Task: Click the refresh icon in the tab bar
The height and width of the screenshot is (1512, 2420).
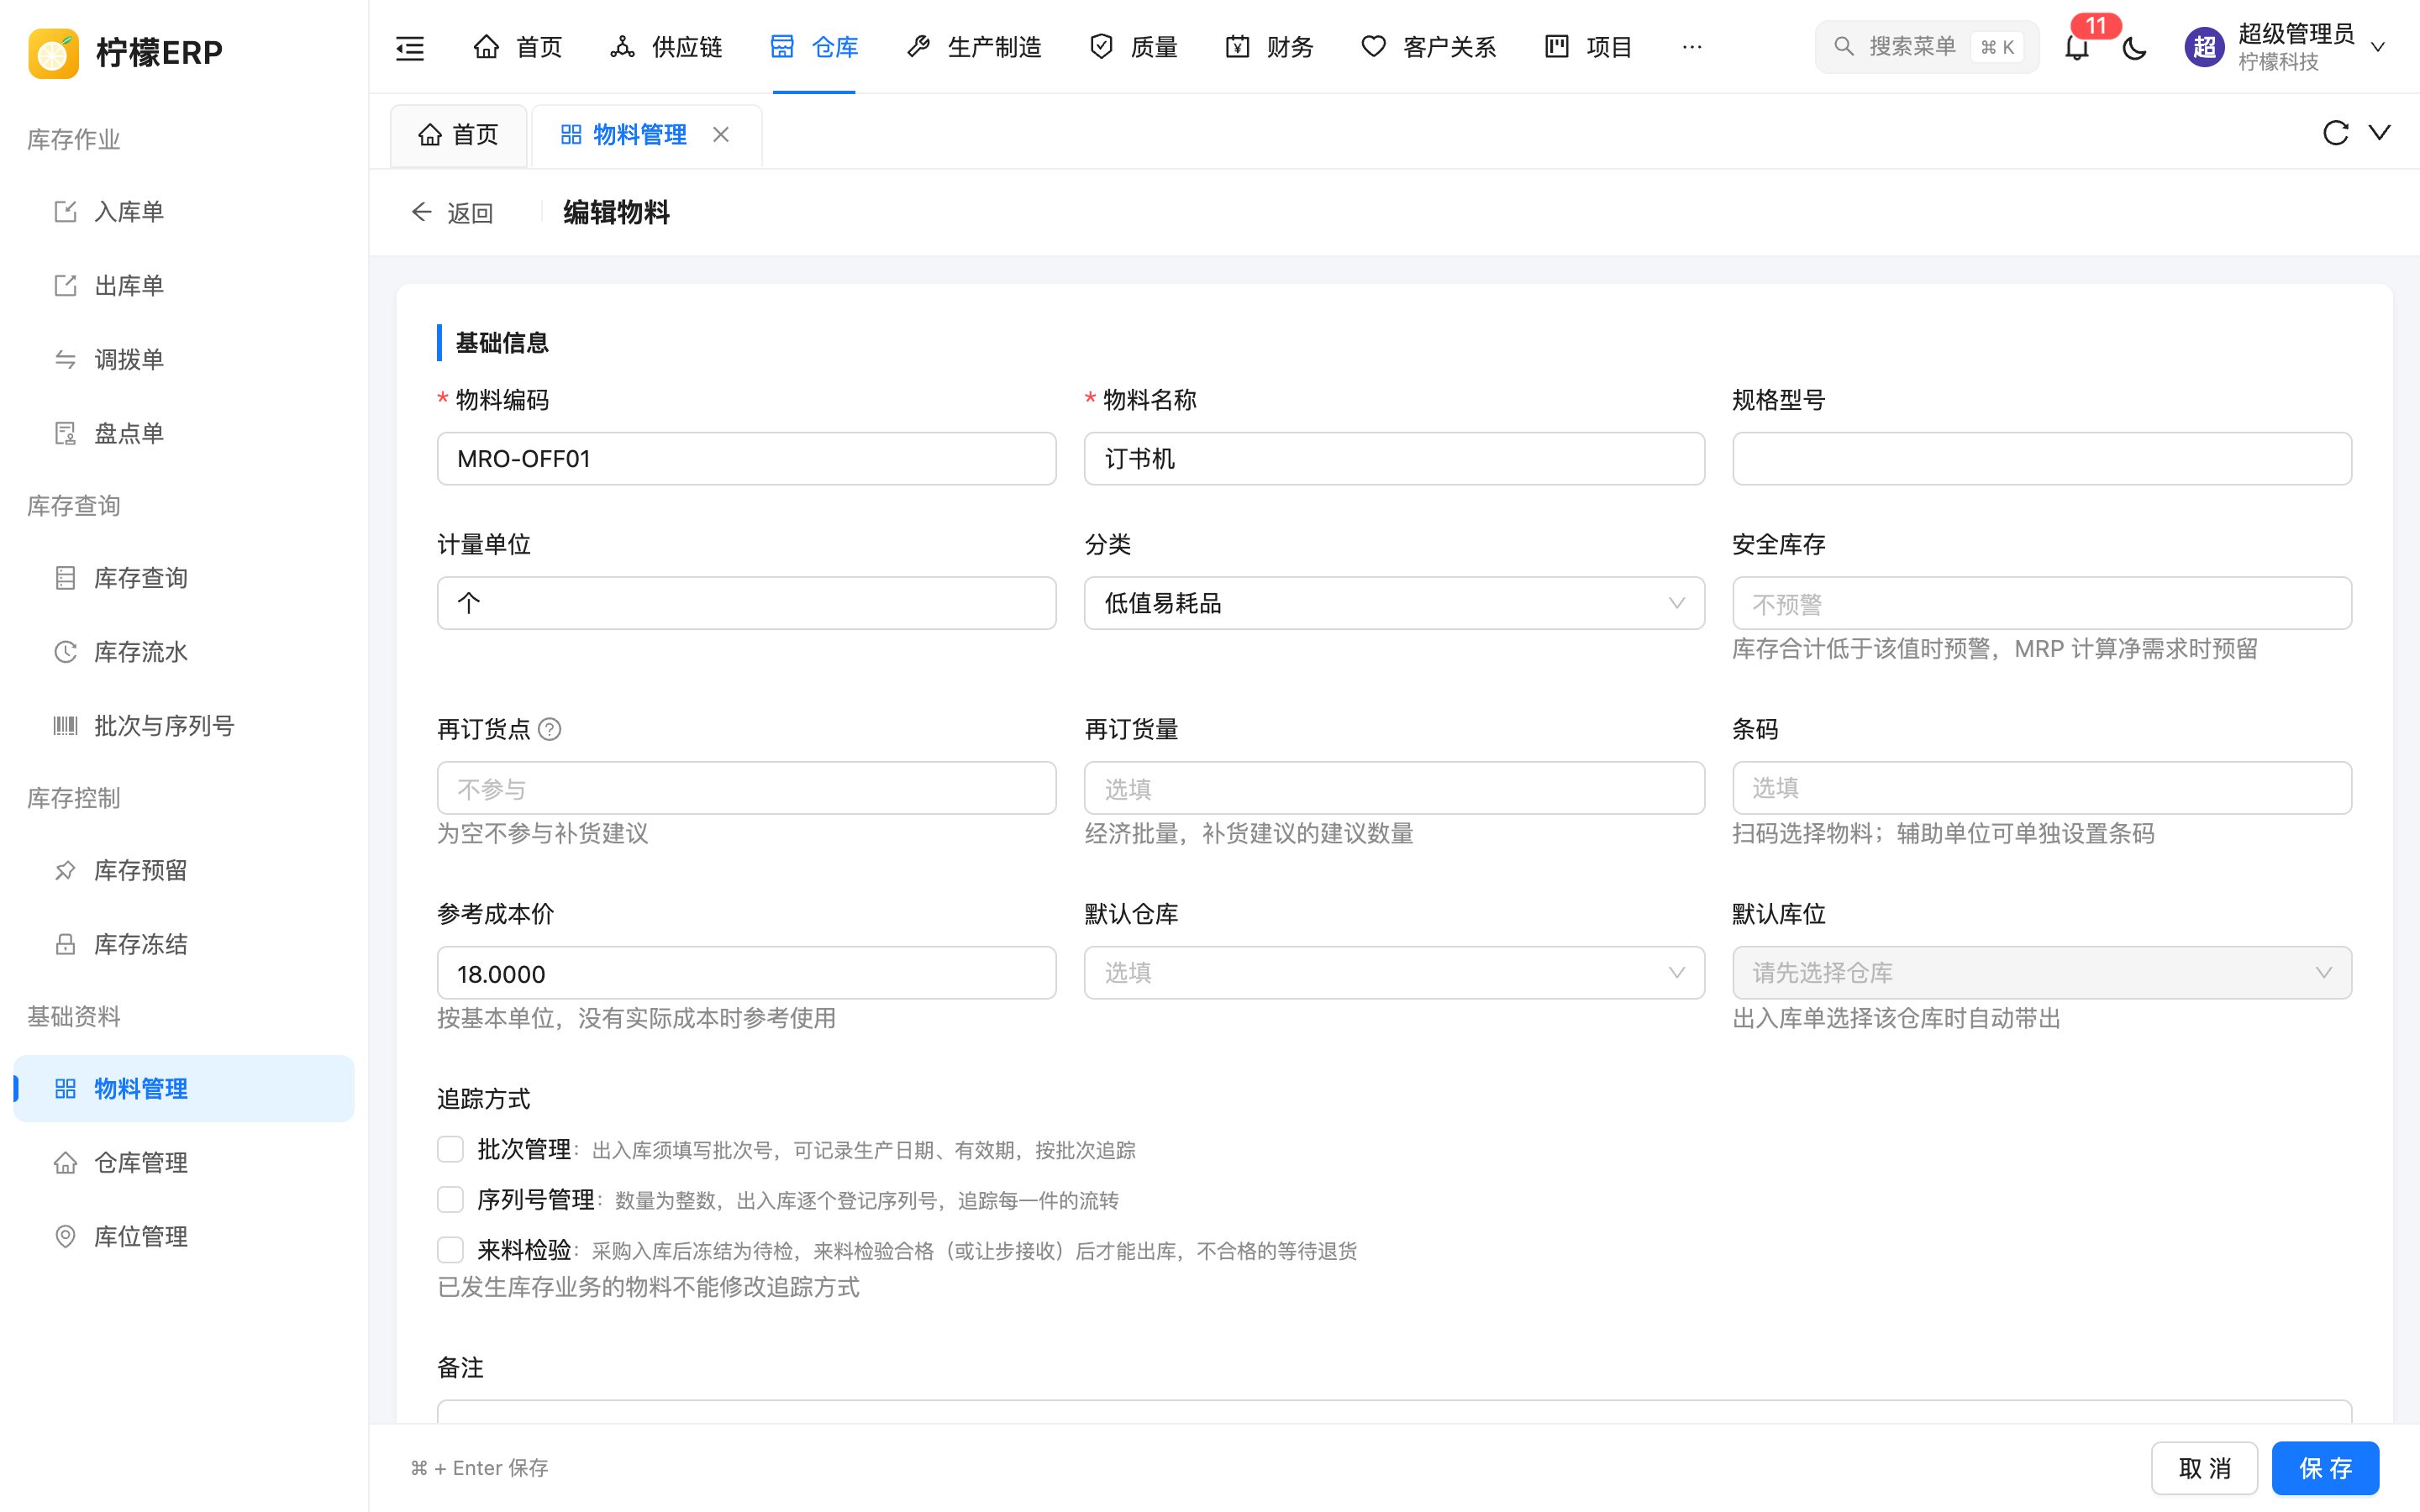Action: pyautogui.click(x=2335, y=133)
